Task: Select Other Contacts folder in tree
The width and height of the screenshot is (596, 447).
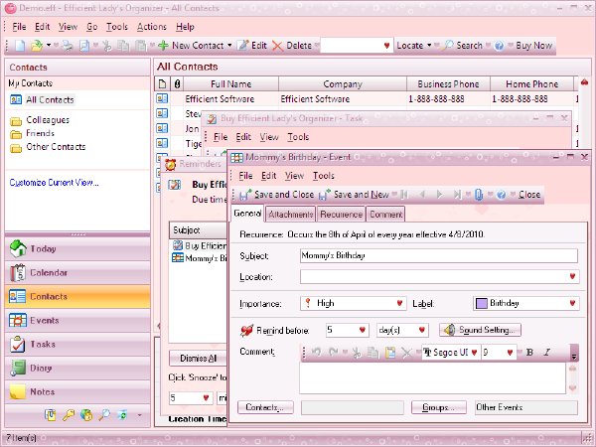Action: click(56, 147)
